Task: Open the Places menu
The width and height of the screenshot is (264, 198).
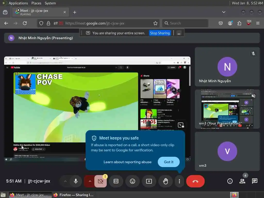Action: 36,3
